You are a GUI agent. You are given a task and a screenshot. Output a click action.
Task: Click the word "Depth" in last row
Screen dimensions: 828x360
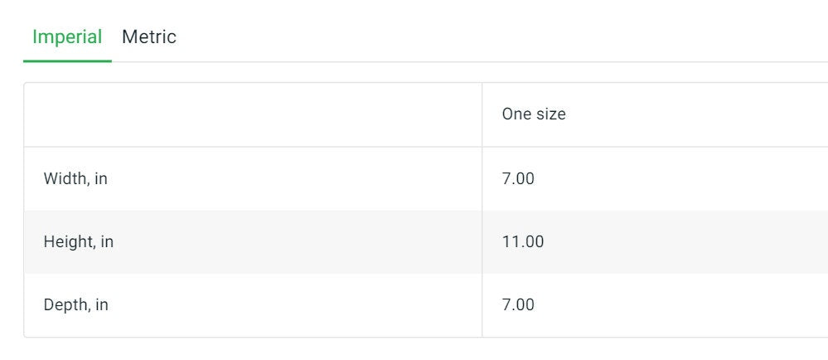coord(66,305)
